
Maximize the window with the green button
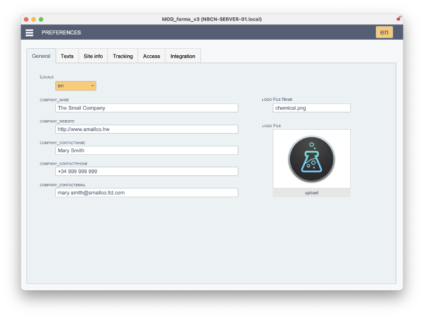point(41,19)
